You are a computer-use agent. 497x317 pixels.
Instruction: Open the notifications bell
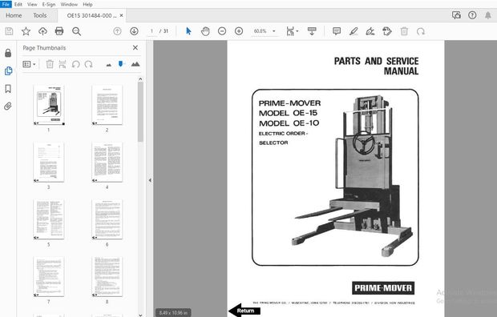tap(488, 15)
